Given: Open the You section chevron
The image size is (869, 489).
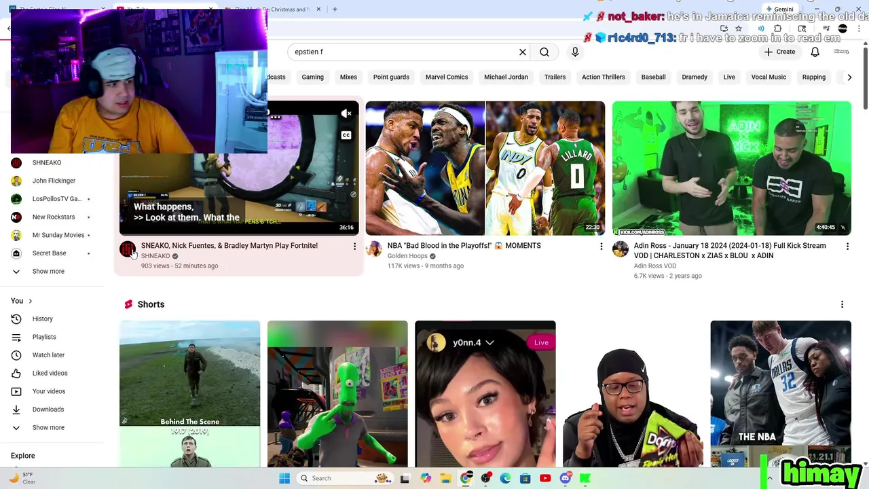Looking at the screenshot, I should pos(30,301).
